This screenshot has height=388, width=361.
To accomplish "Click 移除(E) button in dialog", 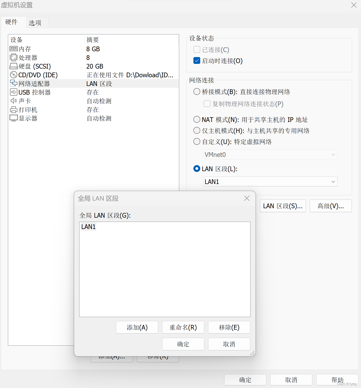I will point(229,327).
